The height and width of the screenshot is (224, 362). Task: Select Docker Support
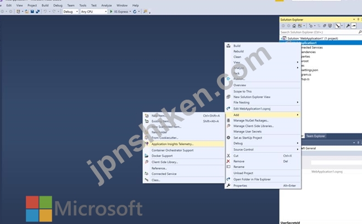click(x=183, y=156)
